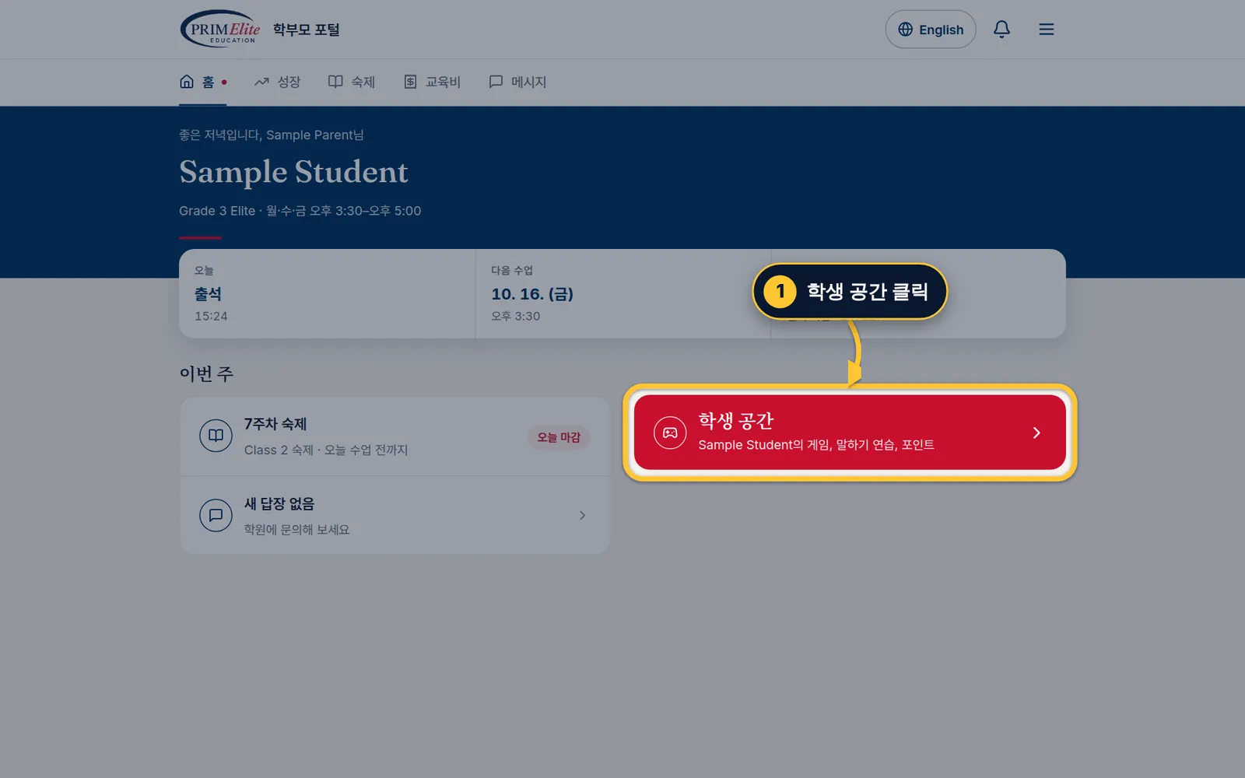
Task: Click the Grade 3 Elite schedule line
Action: tap(300, 211)
